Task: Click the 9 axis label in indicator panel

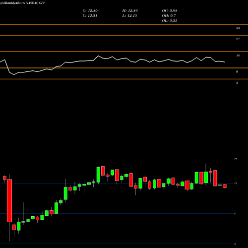Action: [x=237, y=72]
